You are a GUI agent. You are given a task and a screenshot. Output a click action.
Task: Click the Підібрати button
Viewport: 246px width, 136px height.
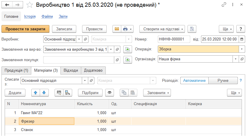(90, 93)
